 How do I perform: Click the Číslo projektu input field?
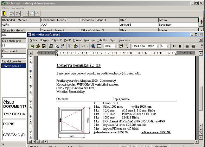point(13,56)
